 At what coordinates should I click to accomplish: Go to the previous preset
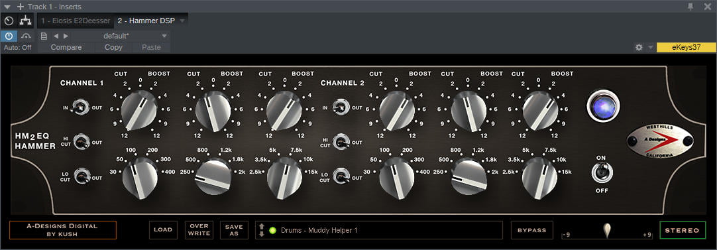tap(56, 36)
